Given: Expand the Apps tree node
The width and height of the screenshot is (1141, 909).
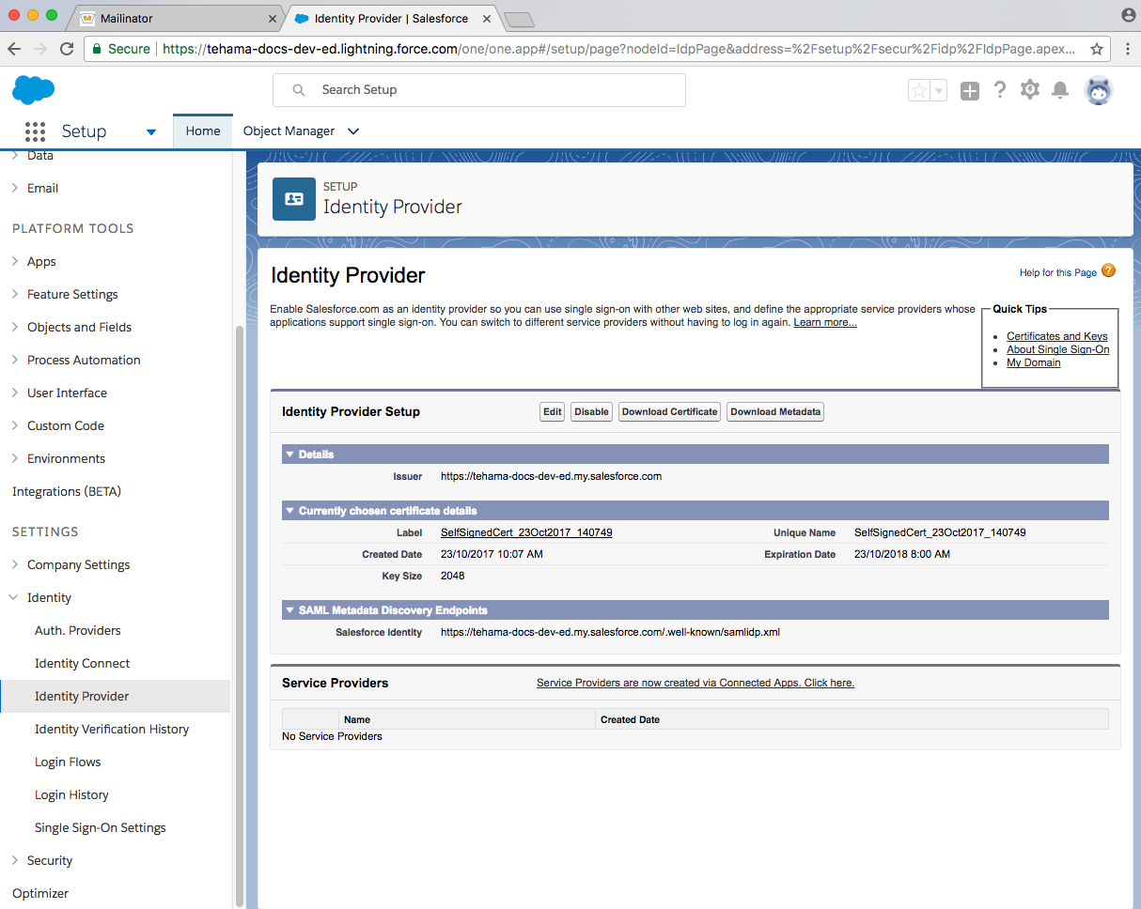Looking at the screenshot, I should tap(15, 261).
